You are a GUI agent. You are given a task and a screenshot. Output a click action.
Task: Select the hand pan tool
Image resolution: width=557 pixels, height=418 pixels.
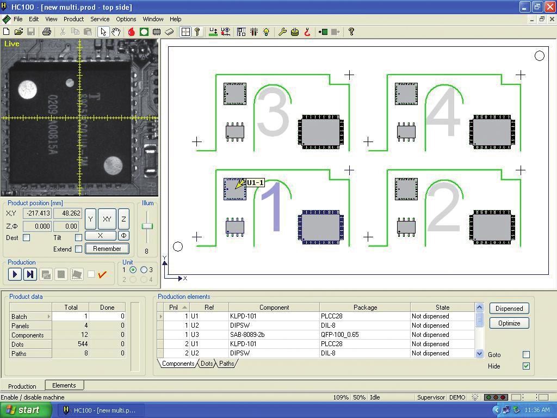pos(116,32)
